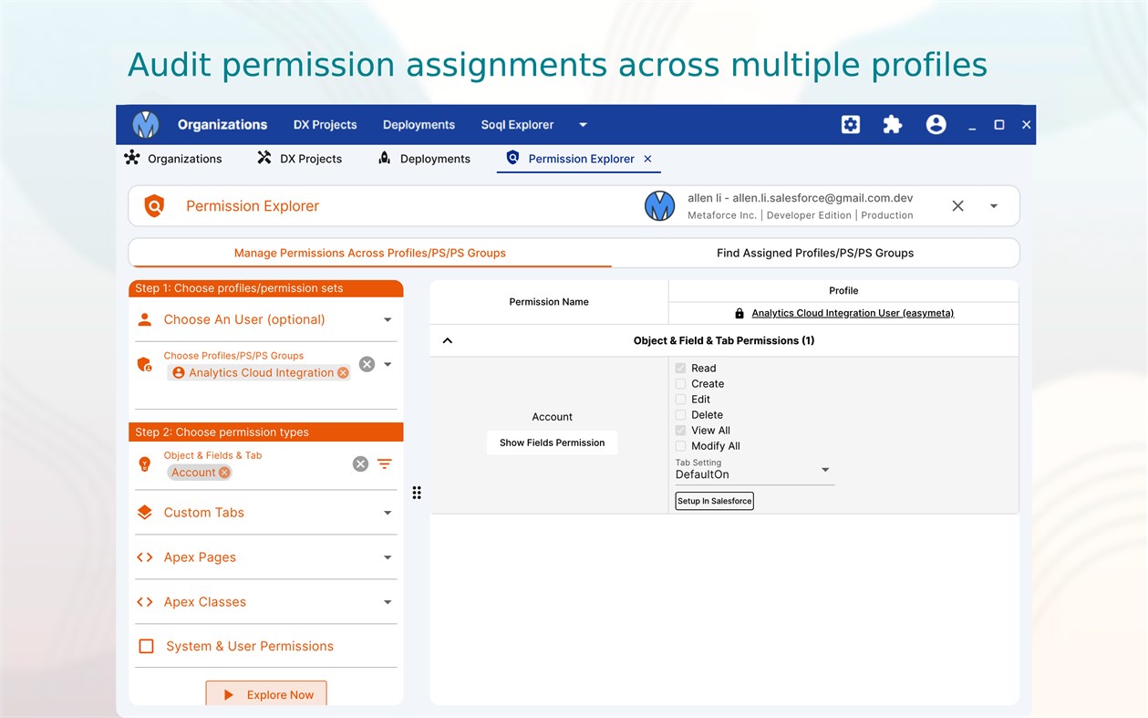This screenshot has height=718, width=1148.
Task: Open the Choose An User dropdown
Action: pyautogui.click(x=388, y=320)
